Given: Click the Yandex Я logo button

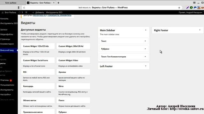Looking at the screenshot, I should 18,8.
